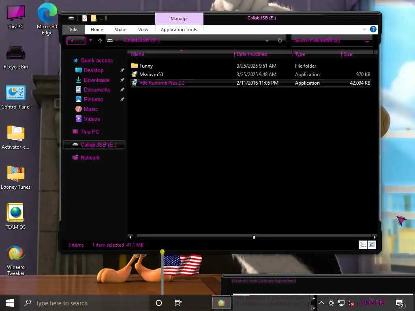Image resolution: width=415 pixels, height=311 pixels.
Task: Switch to the Share ribbon tab
Action: click(x=120, y=29)
